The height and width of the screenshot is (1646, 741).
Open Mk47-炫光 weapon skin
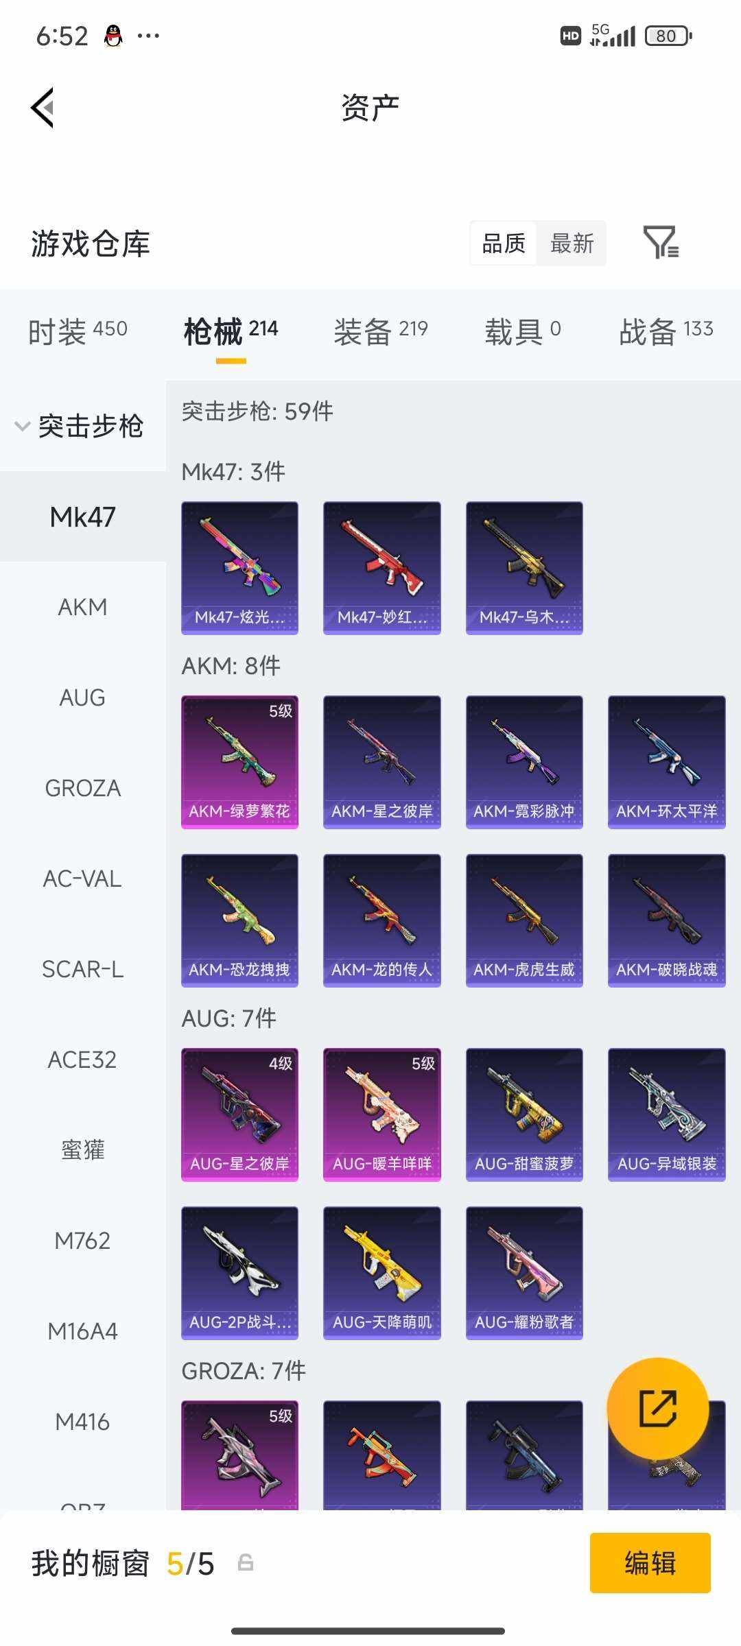[x=239, y=568]
